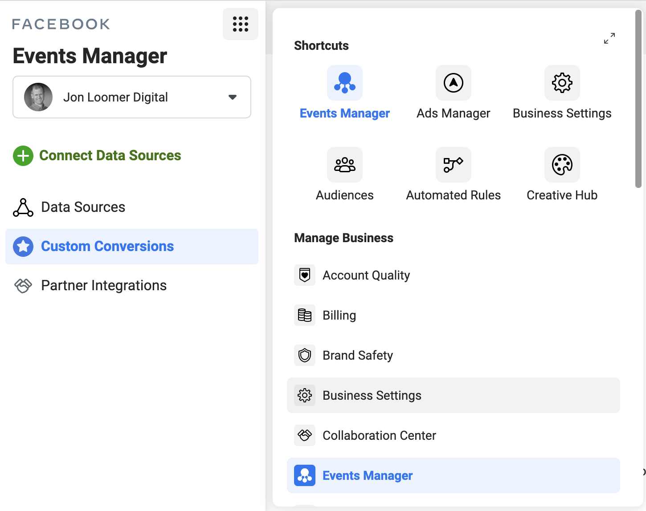Click the Events Manager page title
This screenshot has height=511, width=646.
point(90,56)
